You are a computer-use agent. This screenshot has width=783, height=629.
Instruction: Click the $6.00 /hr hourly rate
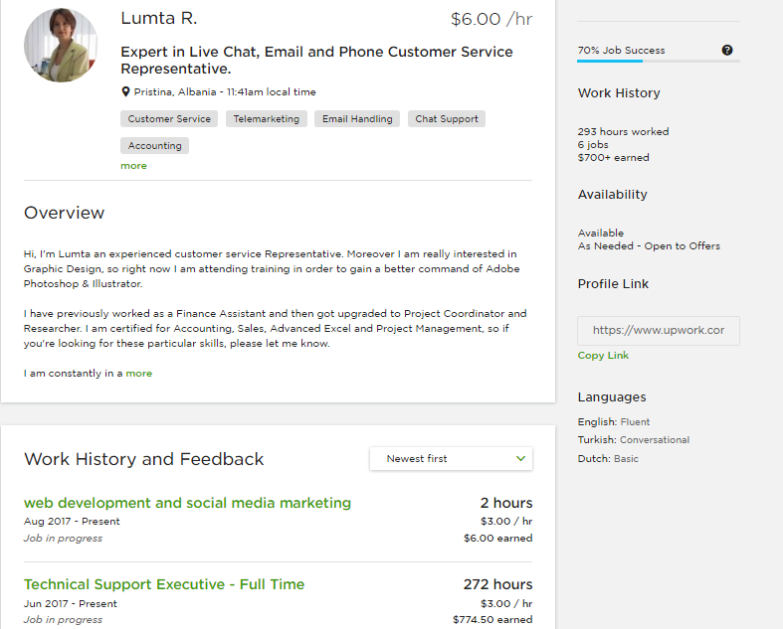[x=491, y=19]
